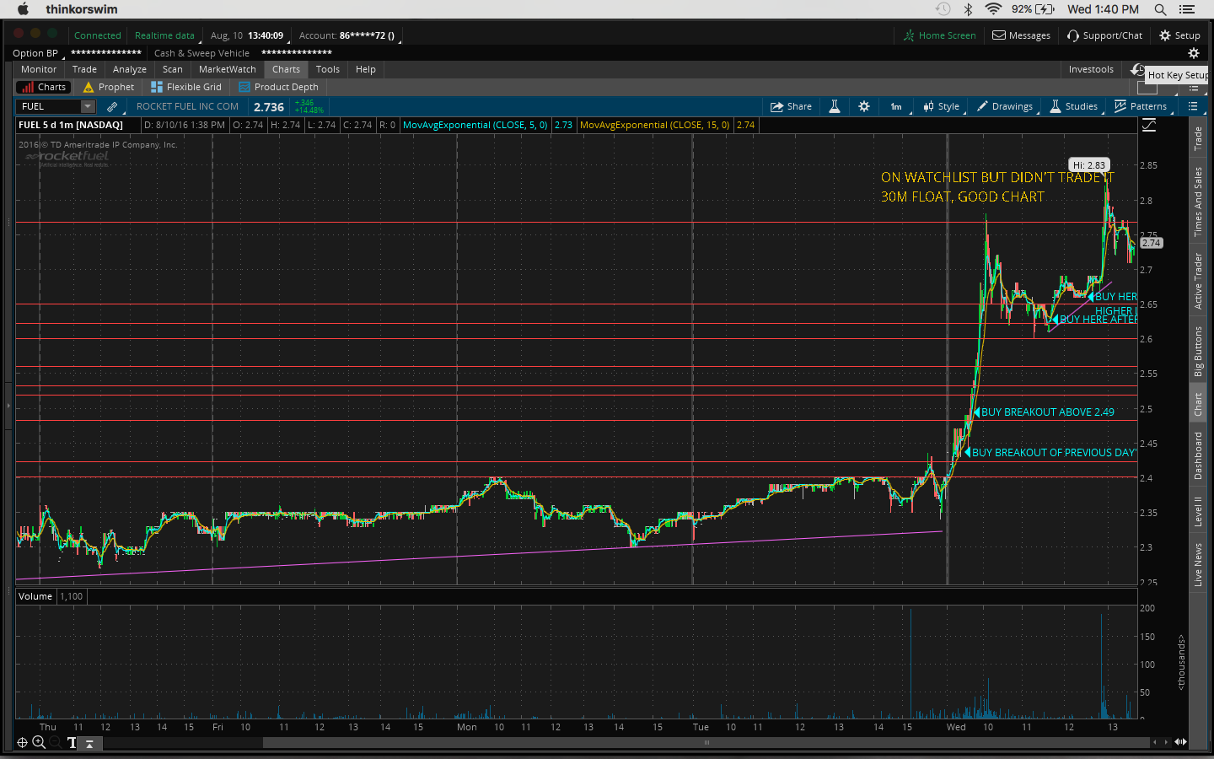This screenshot has height=759, width=1214.
Task: Select the crosshair pan tool icon
Action: 22,742
